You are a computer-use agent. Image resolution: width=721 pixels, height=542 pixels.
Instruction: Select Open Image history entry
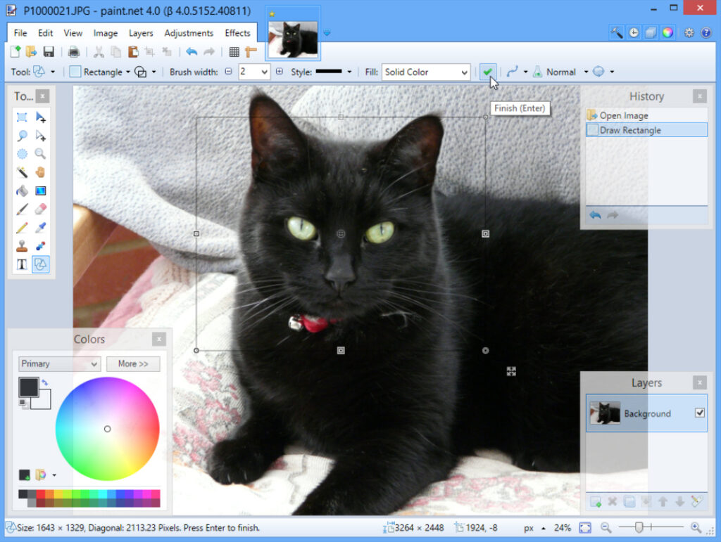(x=623, y=115)
